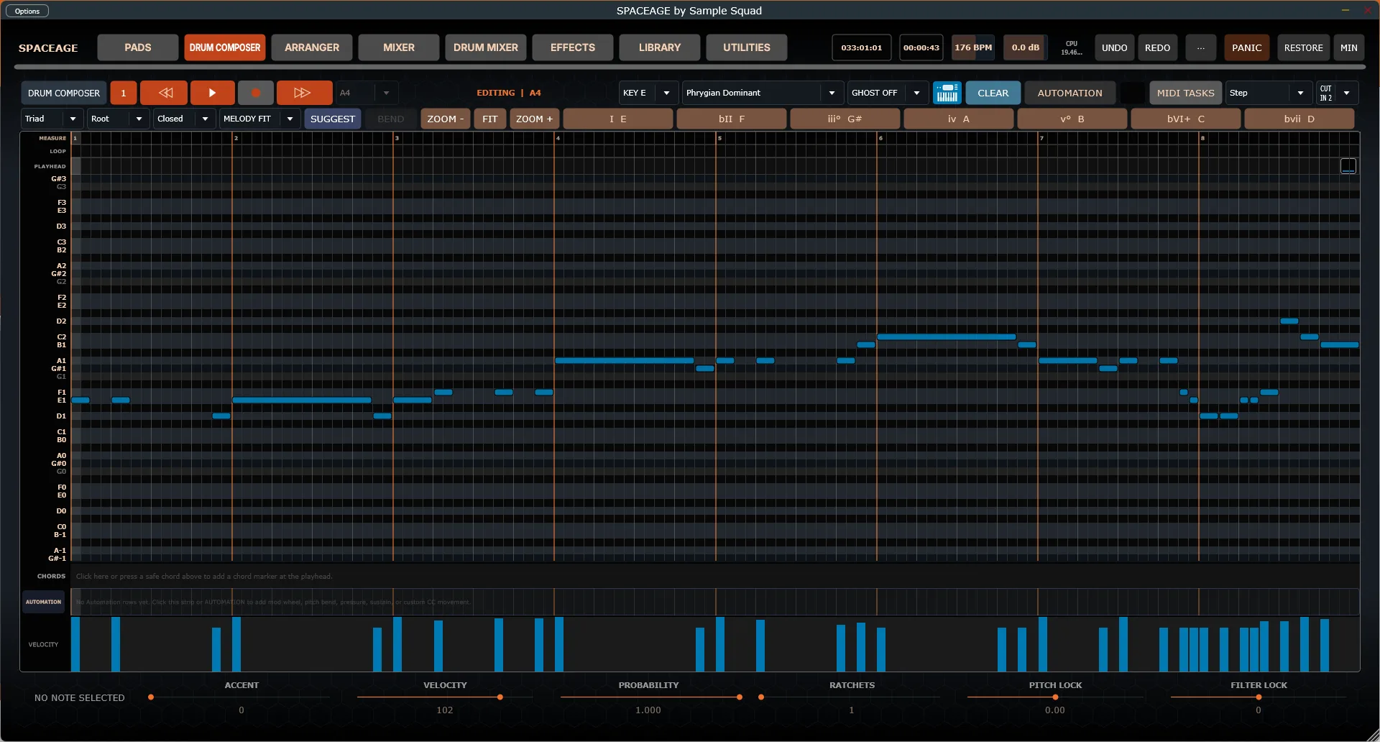Switch to the PADS tab
The height and width of the screenshot is (742, 1380).
coord(138,47)
